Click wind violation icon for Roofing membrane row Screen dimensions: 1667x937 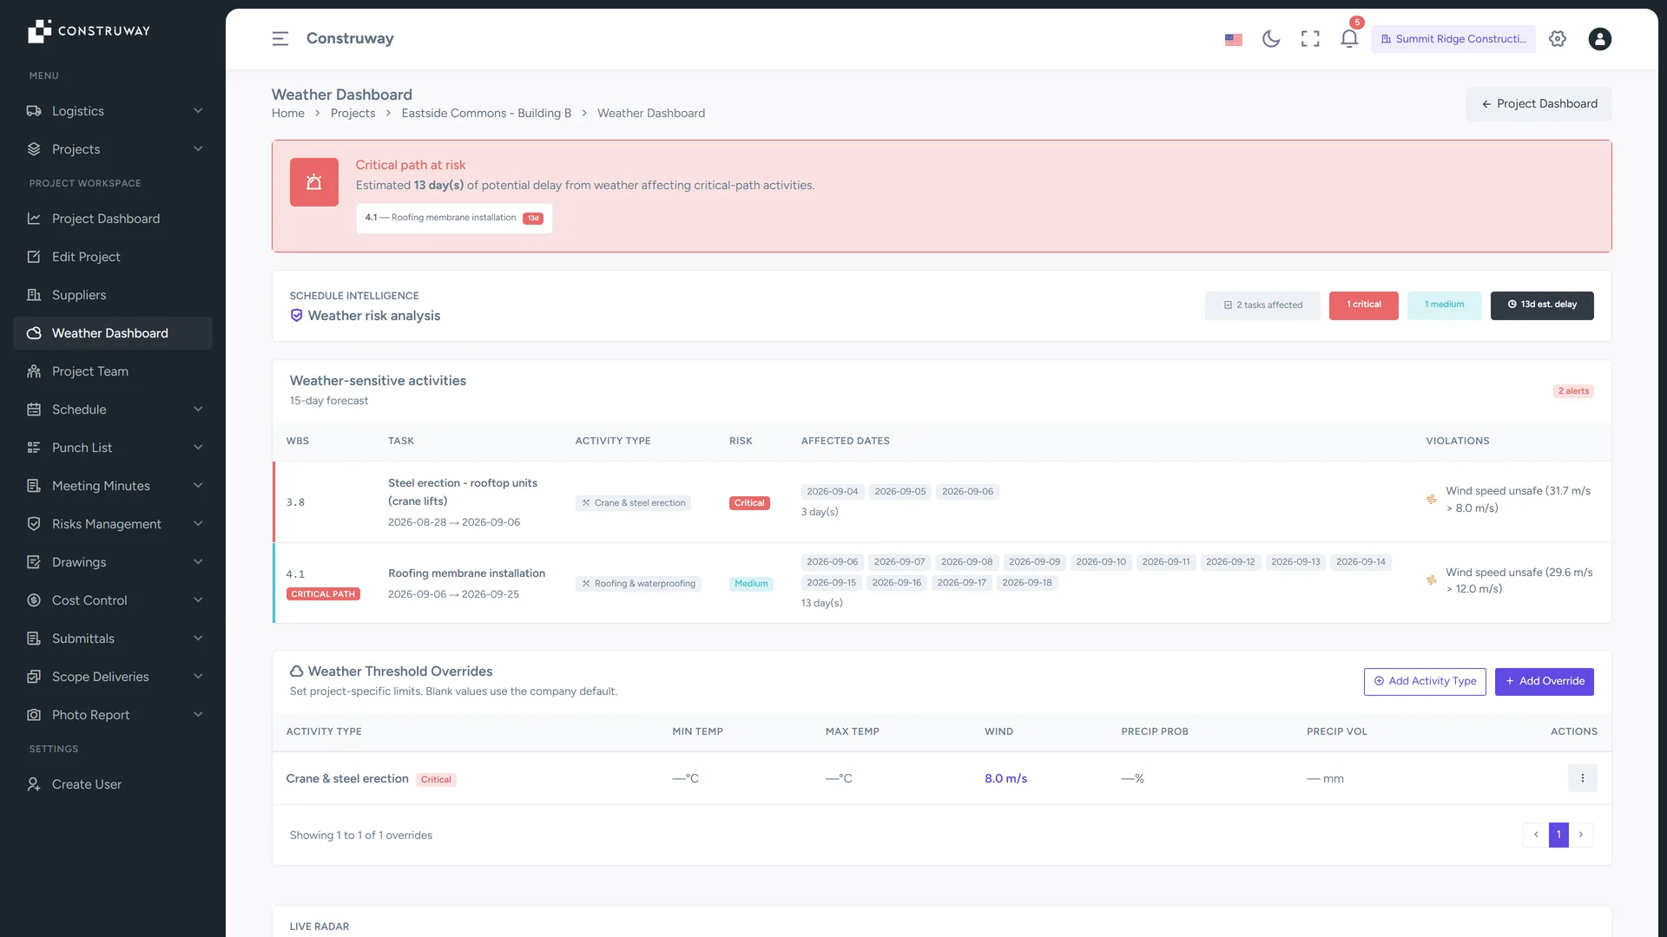tap(1431, 580)
